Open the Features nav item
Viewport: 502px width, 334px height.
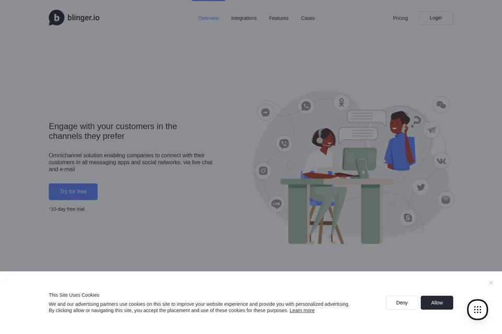pos(279,18)
